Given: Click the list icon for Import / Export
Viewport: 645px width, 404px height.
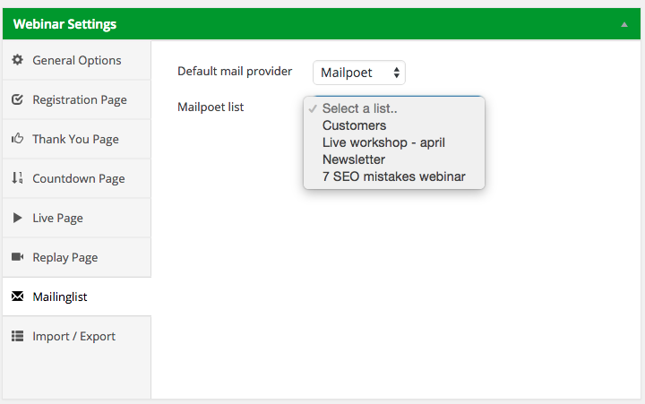Looking at the screenshot, I should (17, 336).
